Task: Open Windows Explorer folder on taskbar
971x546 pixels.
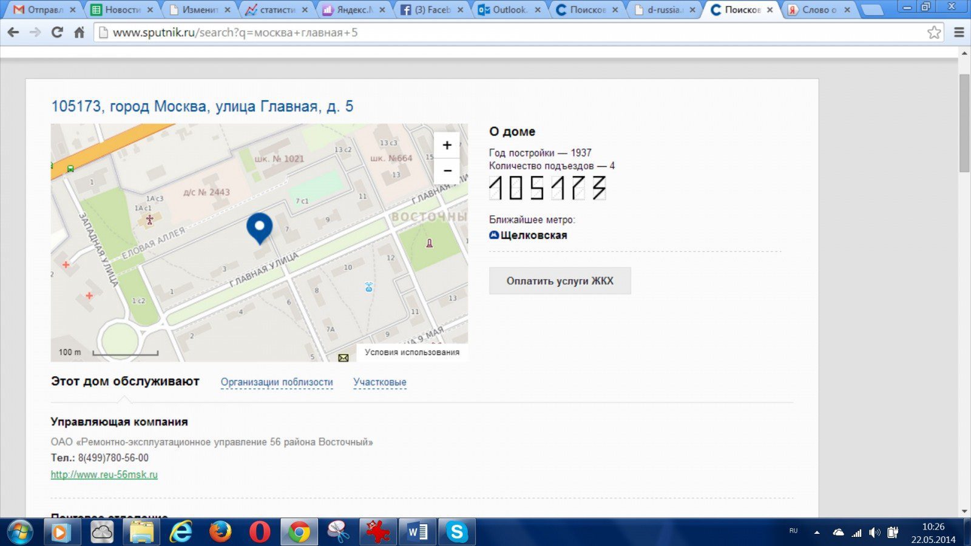Action: pyautogui.click(x=141, y=533)
